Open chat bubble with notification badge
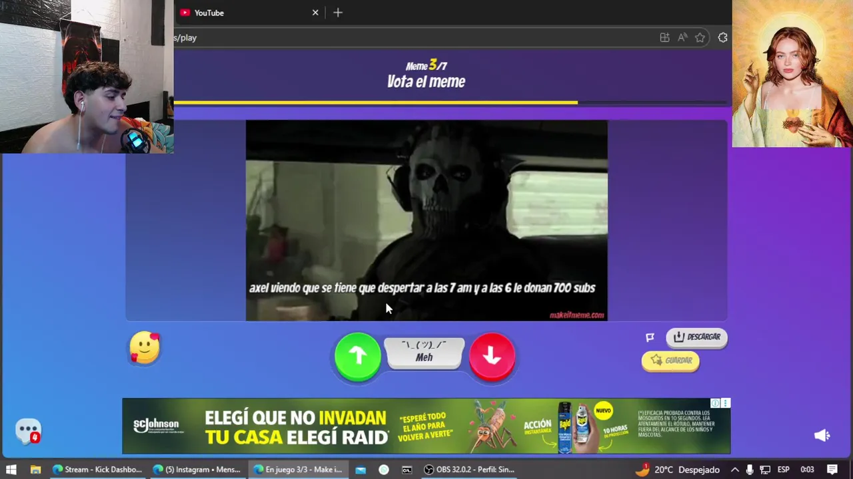Screen dimensions: 853x479 pos(29,431)
